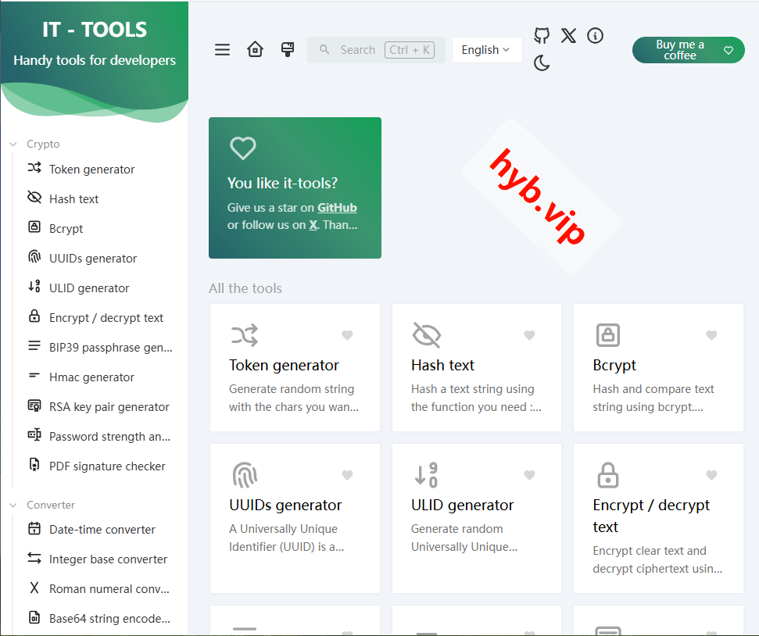Open the Date-time converter
The image size is (759, 636).
click(92, 529)
